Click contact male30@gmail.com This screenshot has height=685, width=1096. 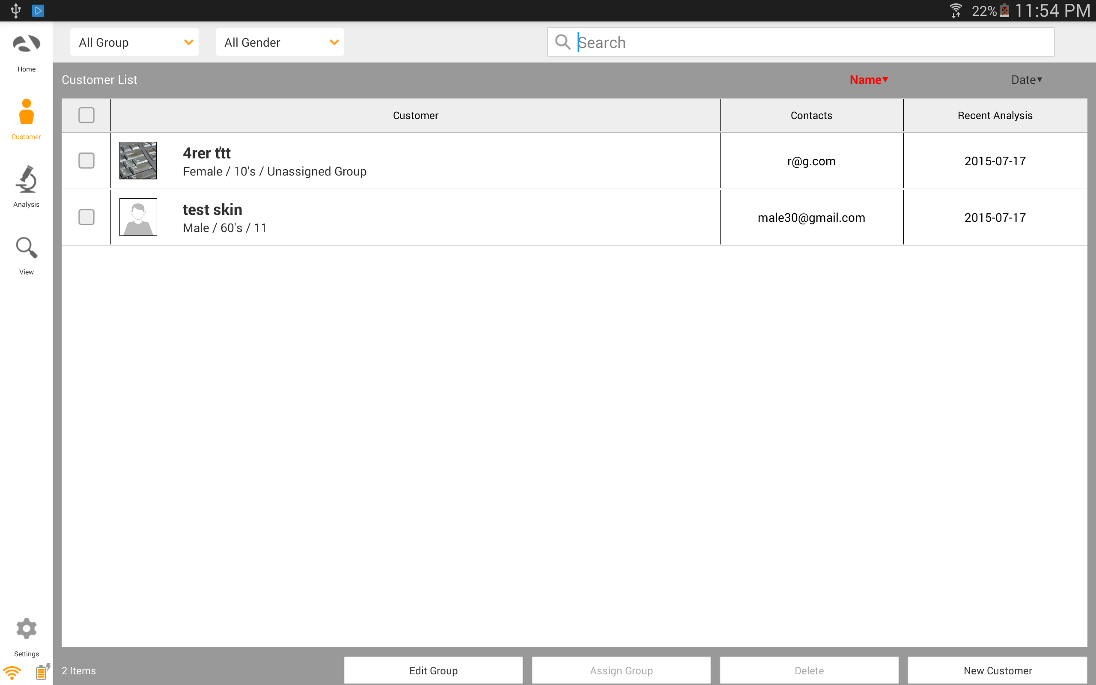click(x=811, y=218)
